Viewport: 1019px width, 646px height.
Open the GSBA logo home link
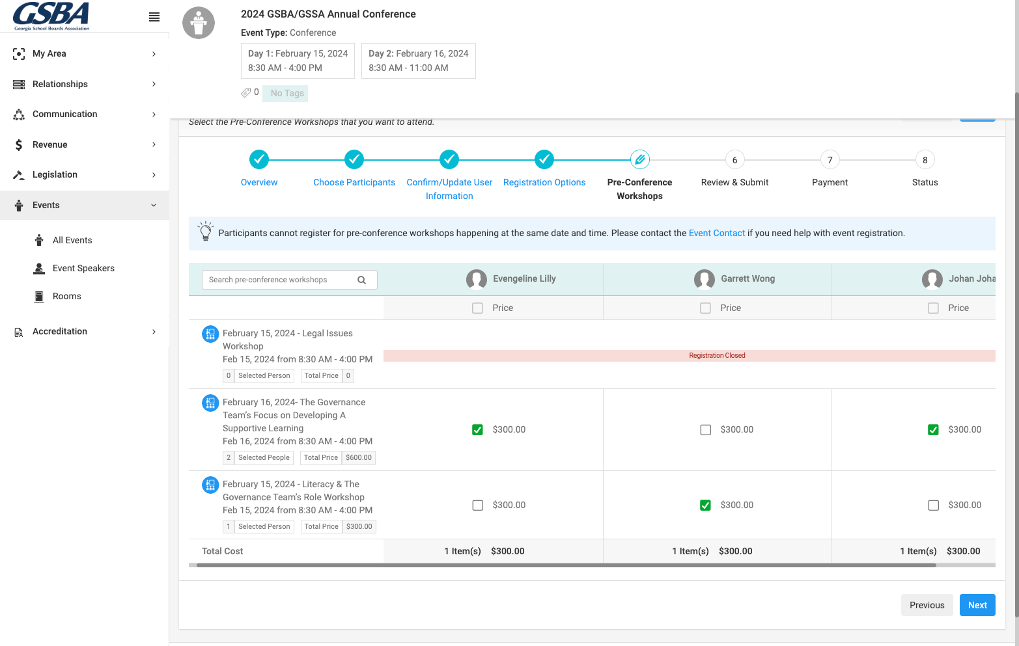pyautogui.click(x=51, y=16)
